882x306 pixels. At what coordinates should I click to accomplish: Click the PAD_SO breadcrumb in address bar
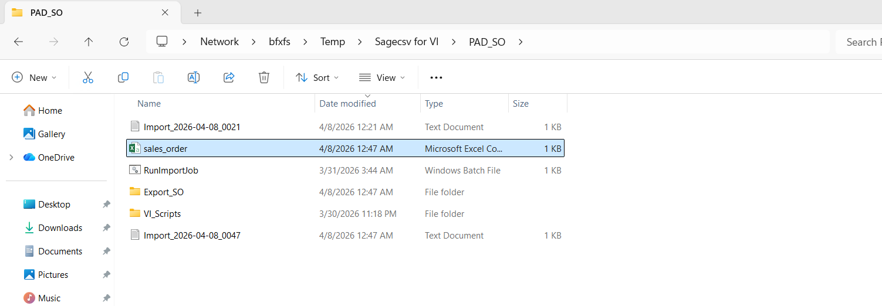click(487, 42)
